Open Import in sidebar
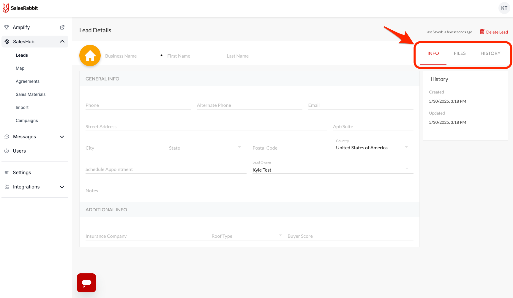The image size is (513, 298). click(x=22, y=107)
